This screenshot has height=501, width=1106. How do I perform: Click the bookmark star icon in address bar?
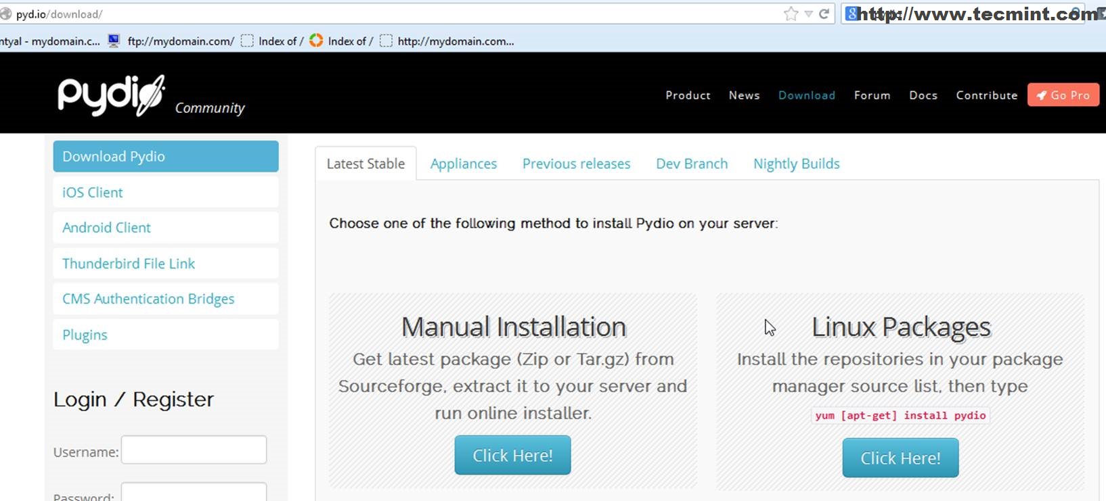pos(791,14)
